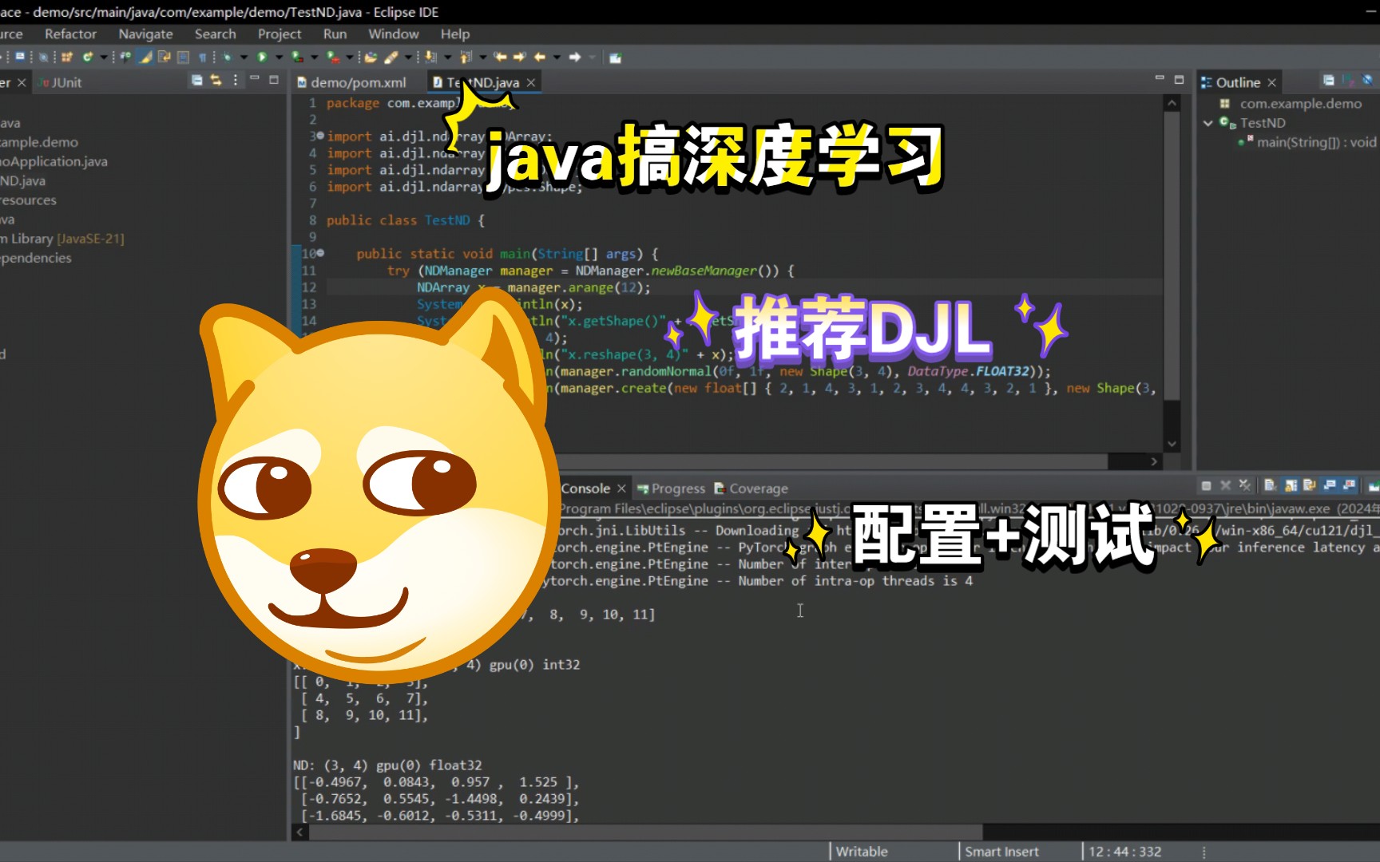The height and width of the screenshot is (862, 1380).
Task: Open the External Tools dropdown arrow
Action: coord(349,57)
